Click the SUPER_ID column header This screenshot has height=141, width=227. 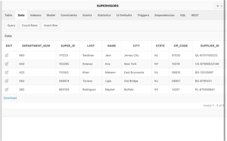tap(68, 46)
